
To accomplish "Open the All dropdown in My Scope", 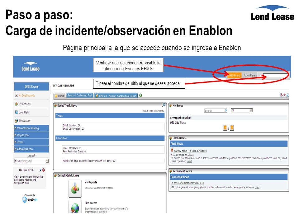I will pyautogui.click(x=242, y=110).
